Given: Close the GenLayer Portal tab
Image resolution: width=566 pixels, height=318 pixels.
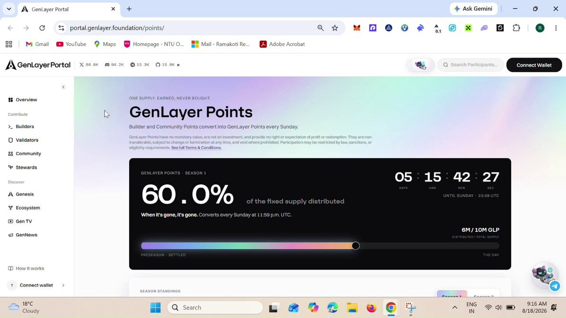Looking at the screenshot, I should [x=113, y=8].
